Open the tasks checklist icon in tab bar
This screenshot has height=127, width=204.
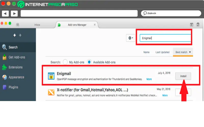198,24
